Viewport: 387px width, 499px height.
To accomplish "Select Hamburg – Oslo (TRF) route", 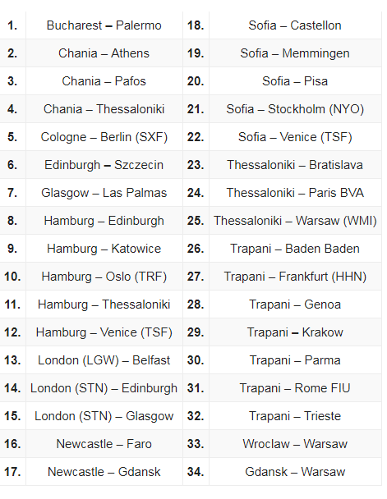I will pyautogui.click(x=104, y=277).
